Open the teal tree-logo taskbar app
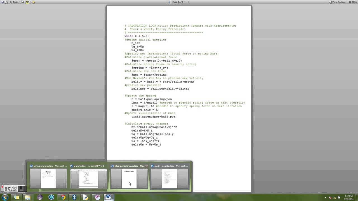The width and height of the screenshot is (358, 201). click(51, 197)
